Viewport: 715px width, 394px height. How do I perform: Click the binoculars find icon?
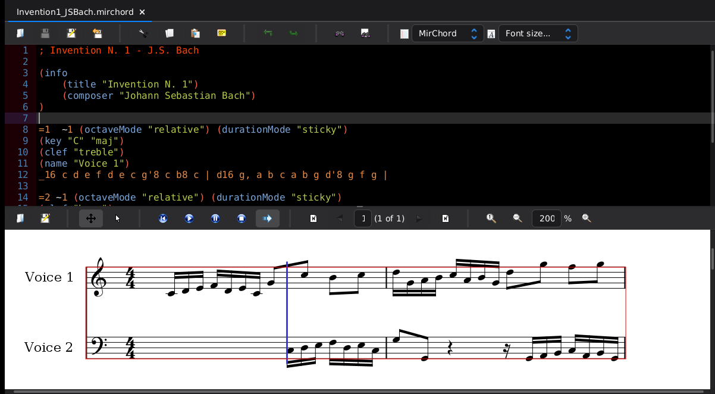click(340, 33)
